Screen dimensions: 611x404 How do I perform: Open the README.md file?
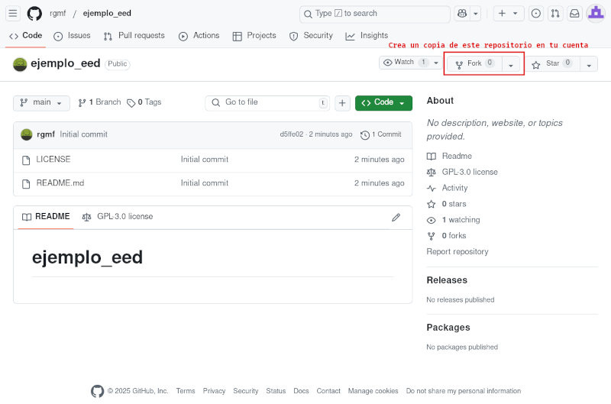pos(60,183)
